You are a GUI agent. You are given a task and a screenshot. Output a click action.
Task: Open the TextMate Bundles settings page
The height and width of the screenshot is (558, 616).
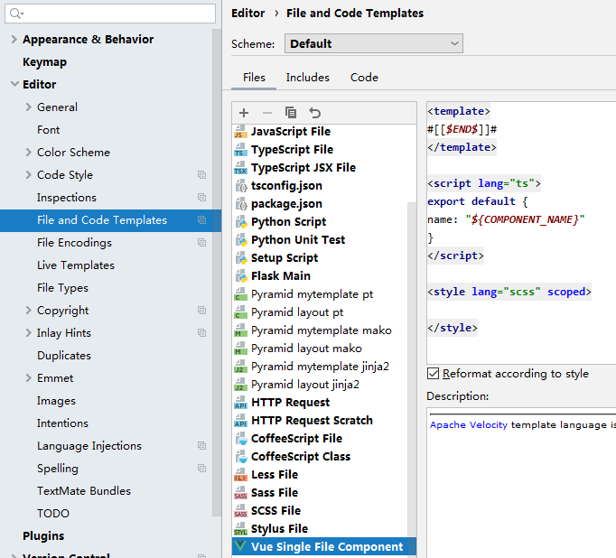pos(84,491)
